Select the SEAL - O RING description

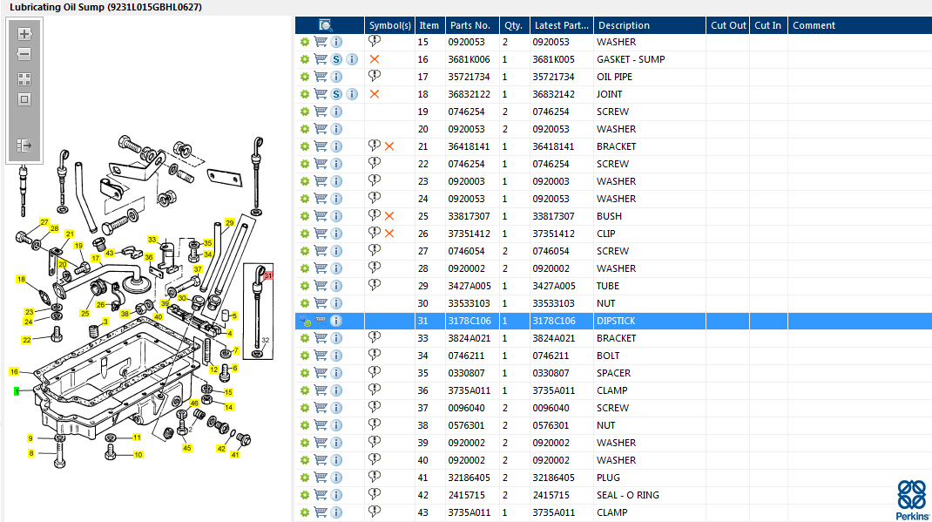[x=628, y=495]
